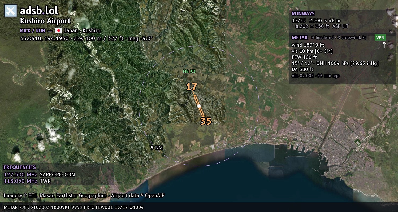This screenshot has height=212, width=398.
Task: Click the runway 17 end label
Action: coord(191,87)
